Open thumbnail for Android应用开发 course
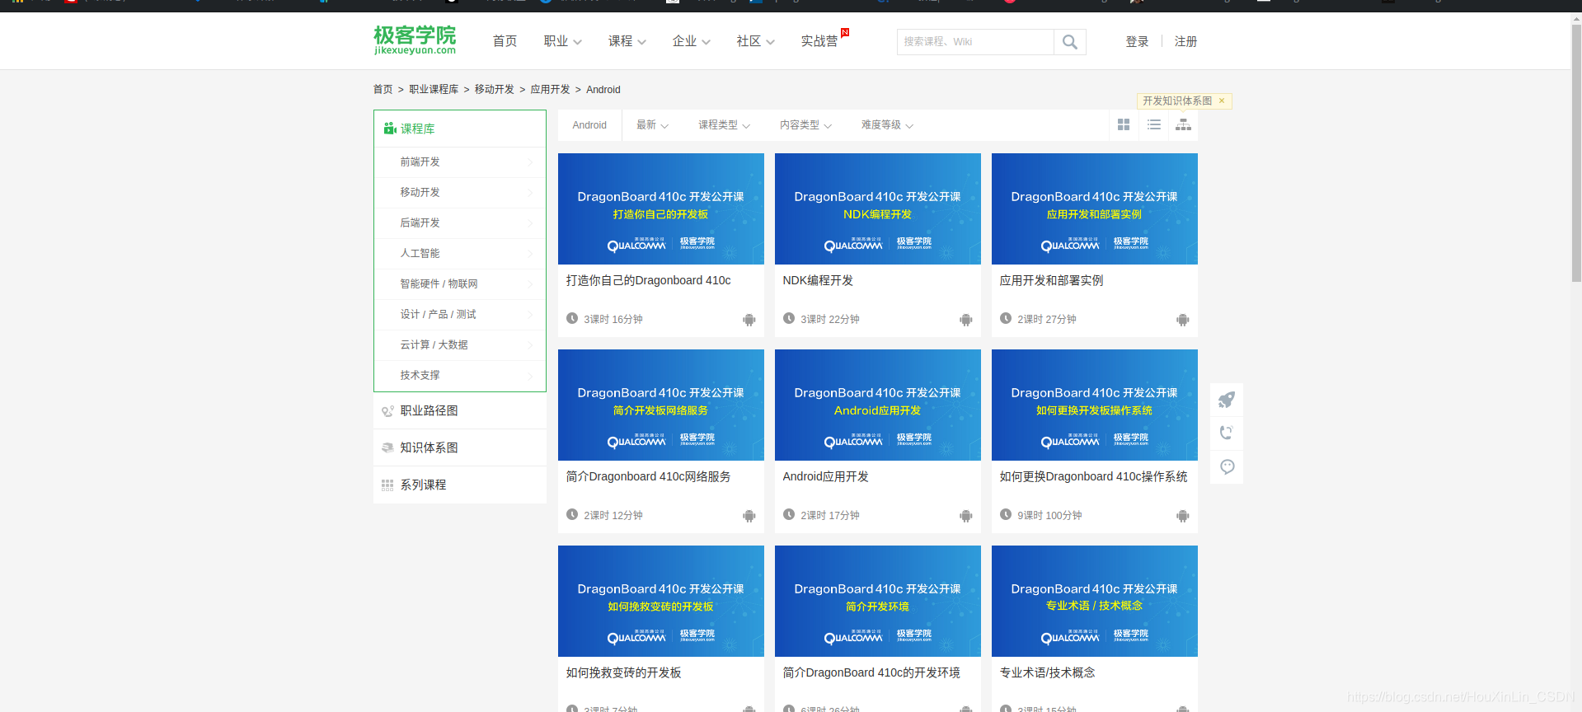Viewport: 1582px width, 712px height. point(877,405)
